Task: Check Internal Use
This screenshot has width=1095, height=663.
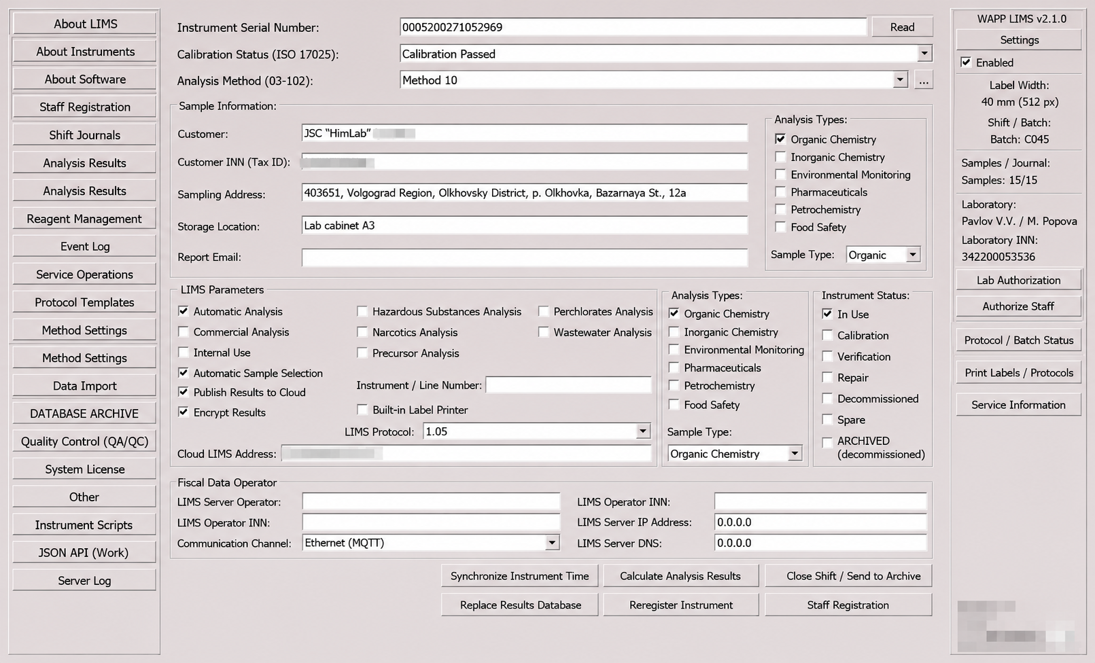Action: coord(184,353)
